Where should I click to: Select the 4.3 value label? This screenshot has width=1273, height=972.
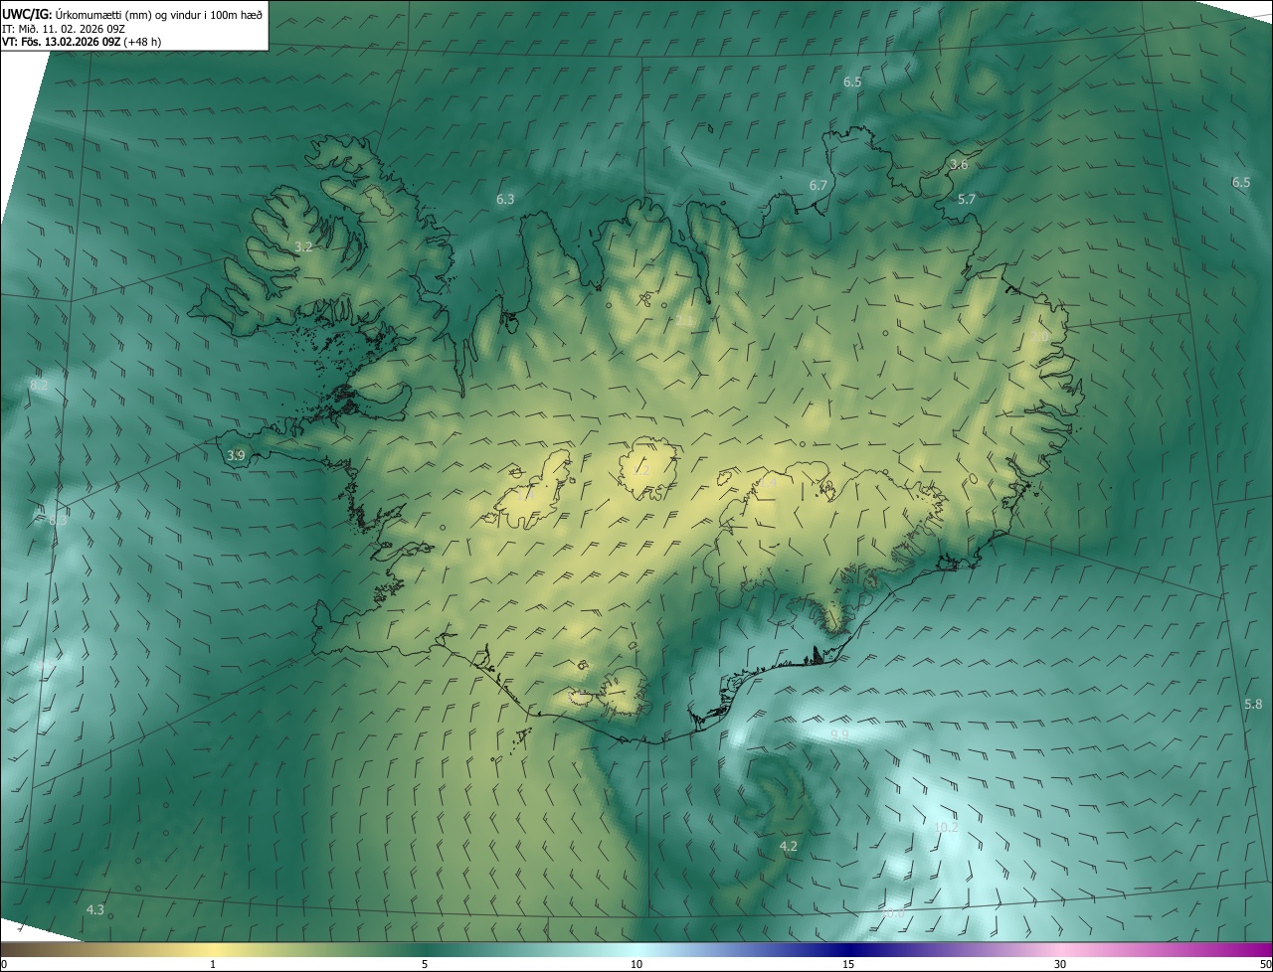pyautogui.click(x=95, y=910)
